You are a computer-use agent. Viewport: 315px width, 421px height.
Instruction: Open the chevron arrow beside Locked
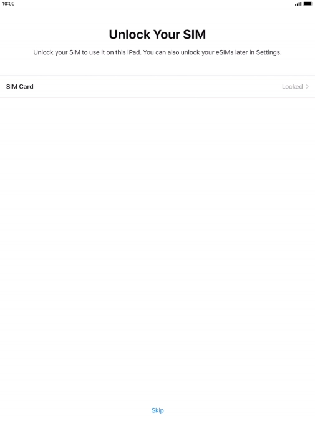(308, 86)
